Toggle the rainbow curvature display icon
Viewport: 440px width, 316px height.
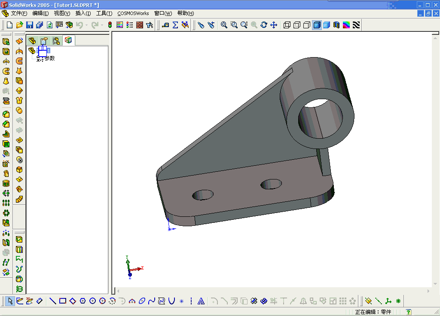(x=346, y=25)
